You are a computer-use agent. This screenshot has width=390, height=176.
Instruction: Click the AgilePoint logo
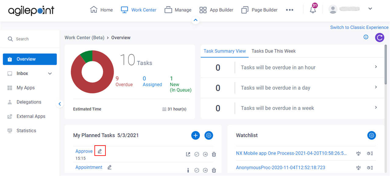point(31,10)
